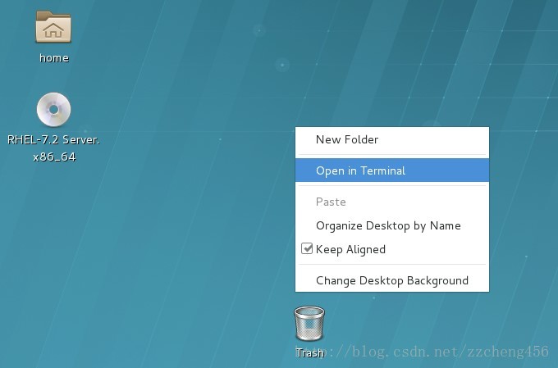The height and width of the screenshot is (368, 558).
Task: Click the "Trash" label text
Action: coord(310,352)
